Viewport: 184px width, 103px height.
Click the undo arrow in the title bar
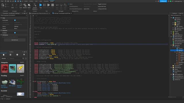point(11,1)
